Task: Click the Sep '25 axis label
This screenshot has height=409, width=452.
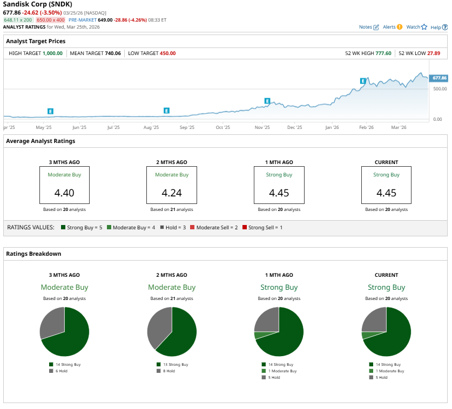Action: pos(187,127)
